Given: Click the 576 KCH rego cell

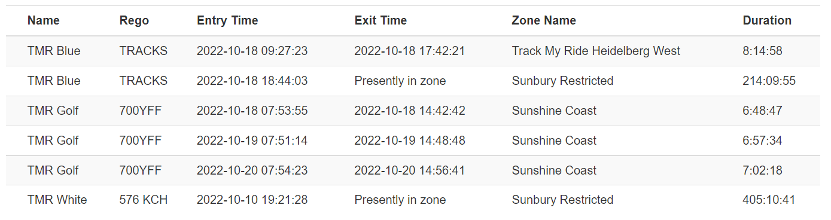Looking at the screenshot, I should click(x=144, y=200).
